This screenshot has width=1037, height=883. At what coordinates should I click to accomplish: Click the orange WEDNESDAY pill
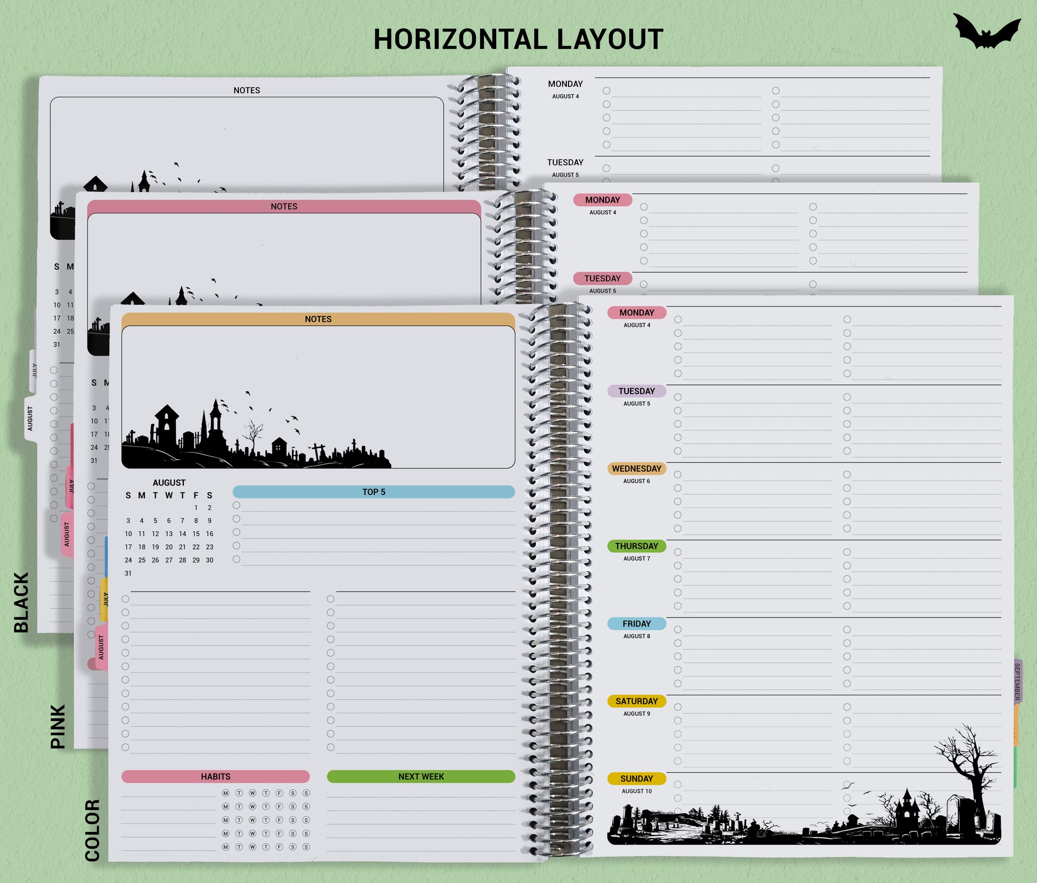[637, 468]
